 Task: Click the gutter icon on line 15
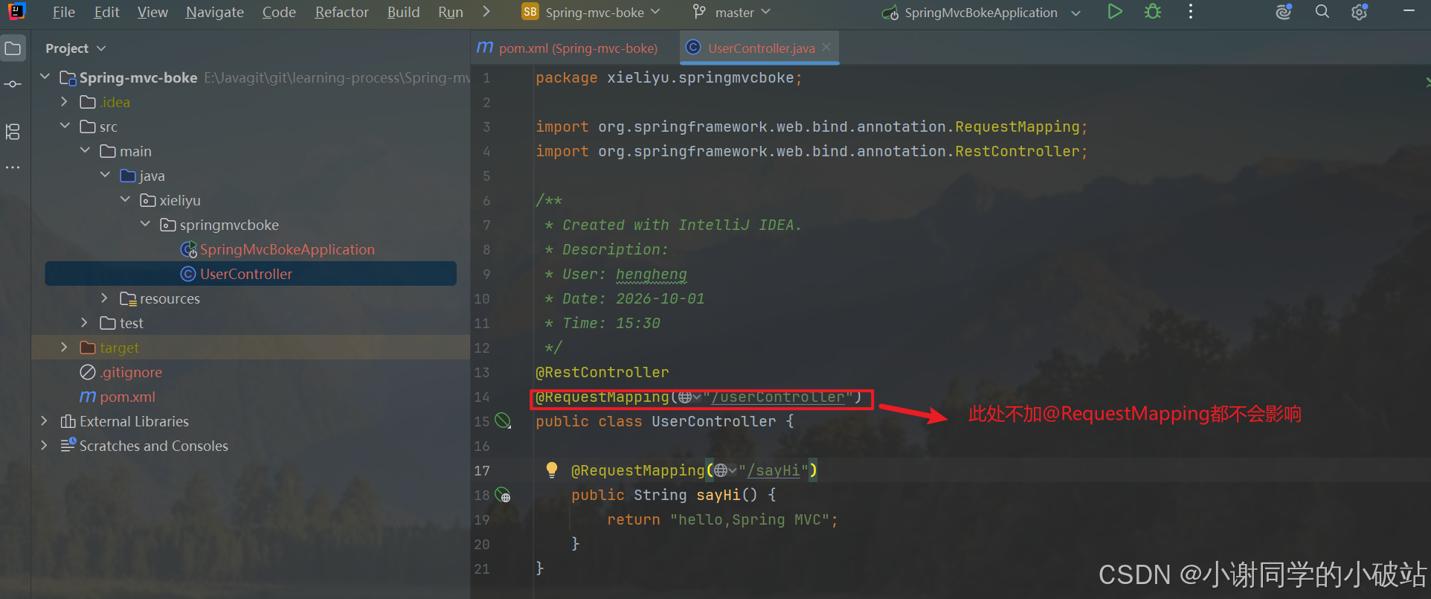tap(504, 421)
